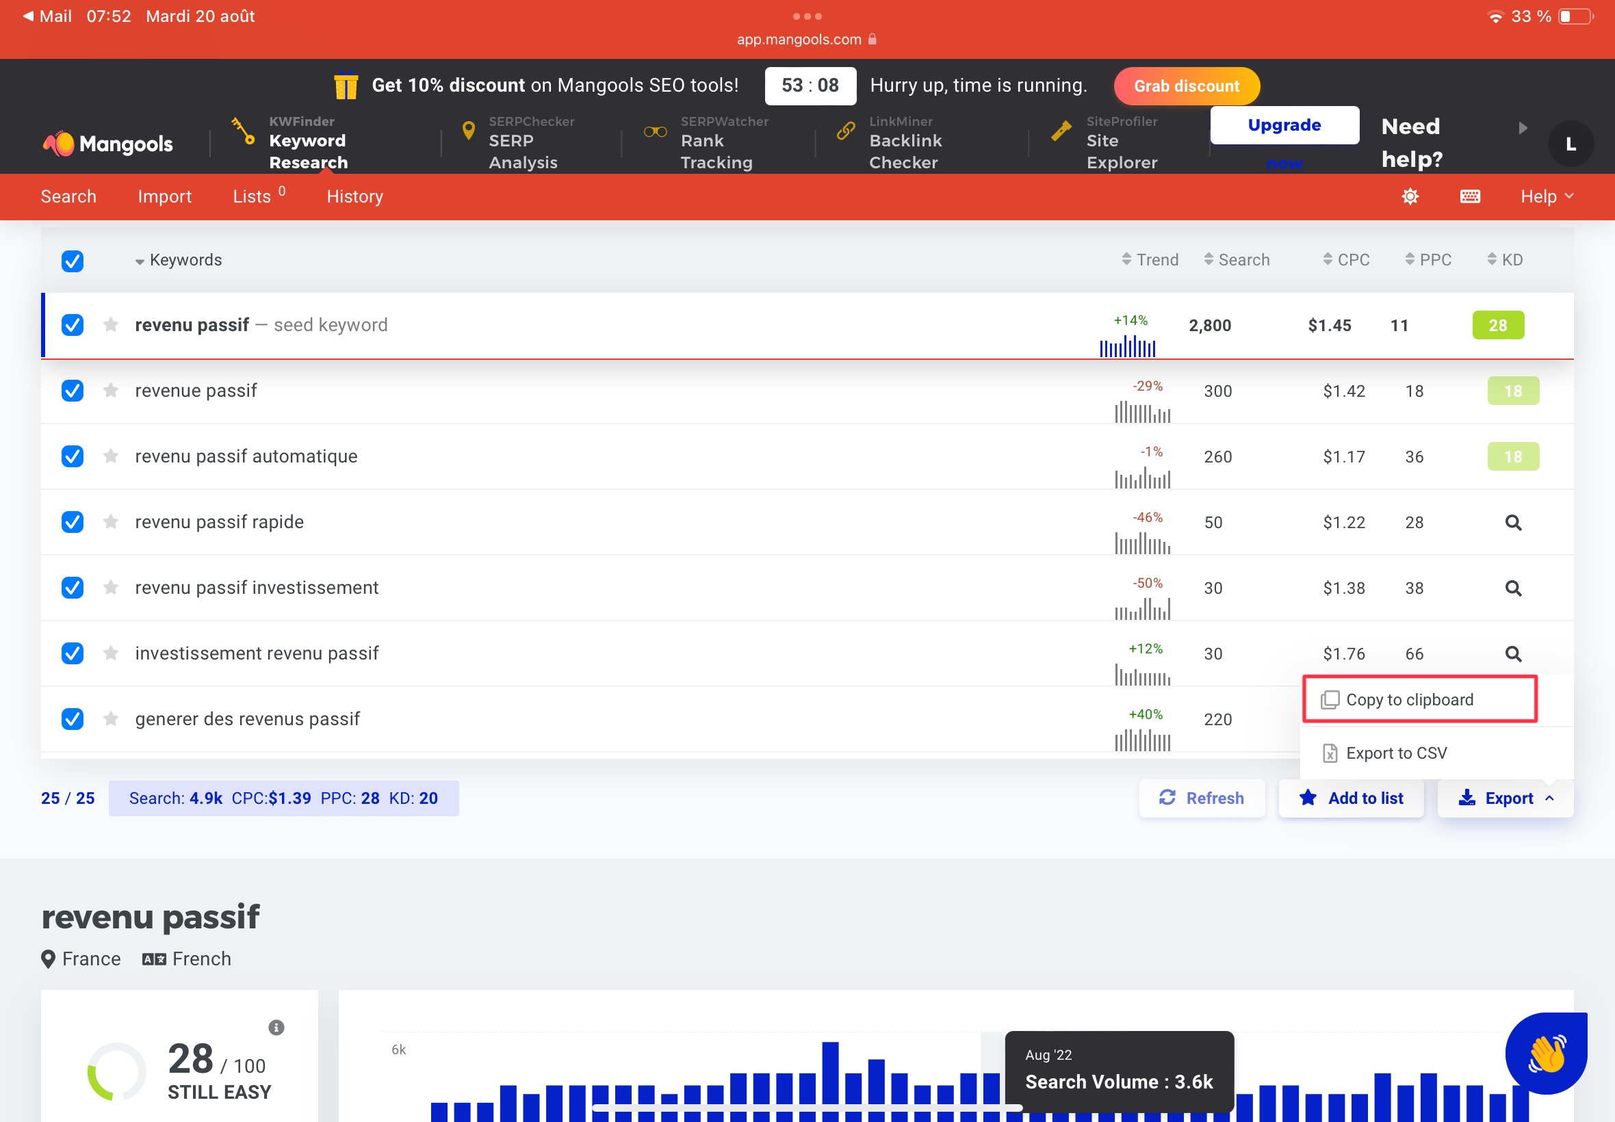
Task: Expand the Keywords column header
Action: tap(139, 260)
